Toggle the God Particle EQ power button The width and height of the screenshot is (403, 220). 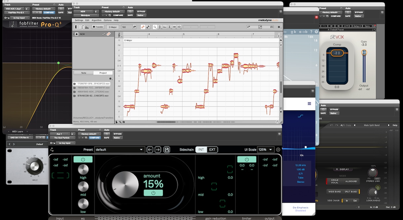coord(83,159)
